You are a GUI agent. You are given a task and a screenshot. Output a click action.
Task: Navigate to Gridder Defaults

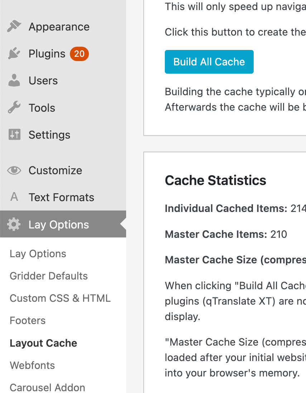tap(49, 276)
